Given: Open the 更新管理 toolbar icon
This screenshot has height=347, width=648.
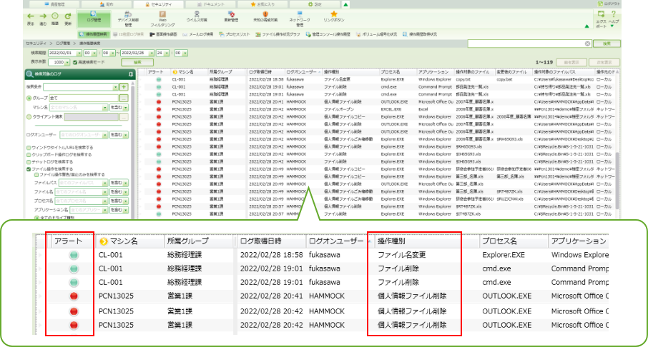Looking at the screenshot, I should pos(231,17).
